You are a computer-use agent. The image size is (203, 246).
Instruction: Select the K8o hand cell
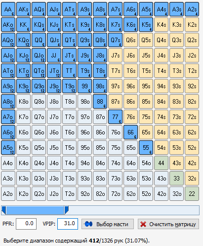23,102
